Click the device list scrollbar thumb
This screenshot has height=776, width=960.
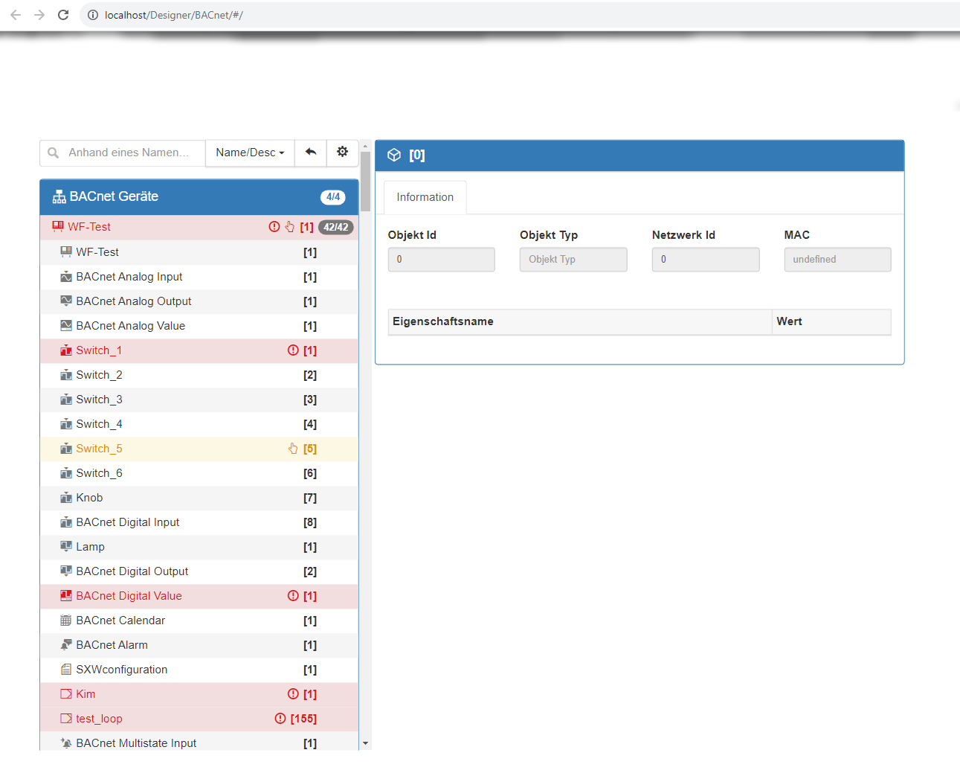[x=365, y=182]
